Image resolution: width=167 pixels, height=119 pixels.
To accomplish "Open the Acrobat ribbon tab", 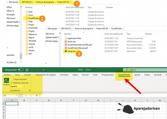I will pos(158,75).
